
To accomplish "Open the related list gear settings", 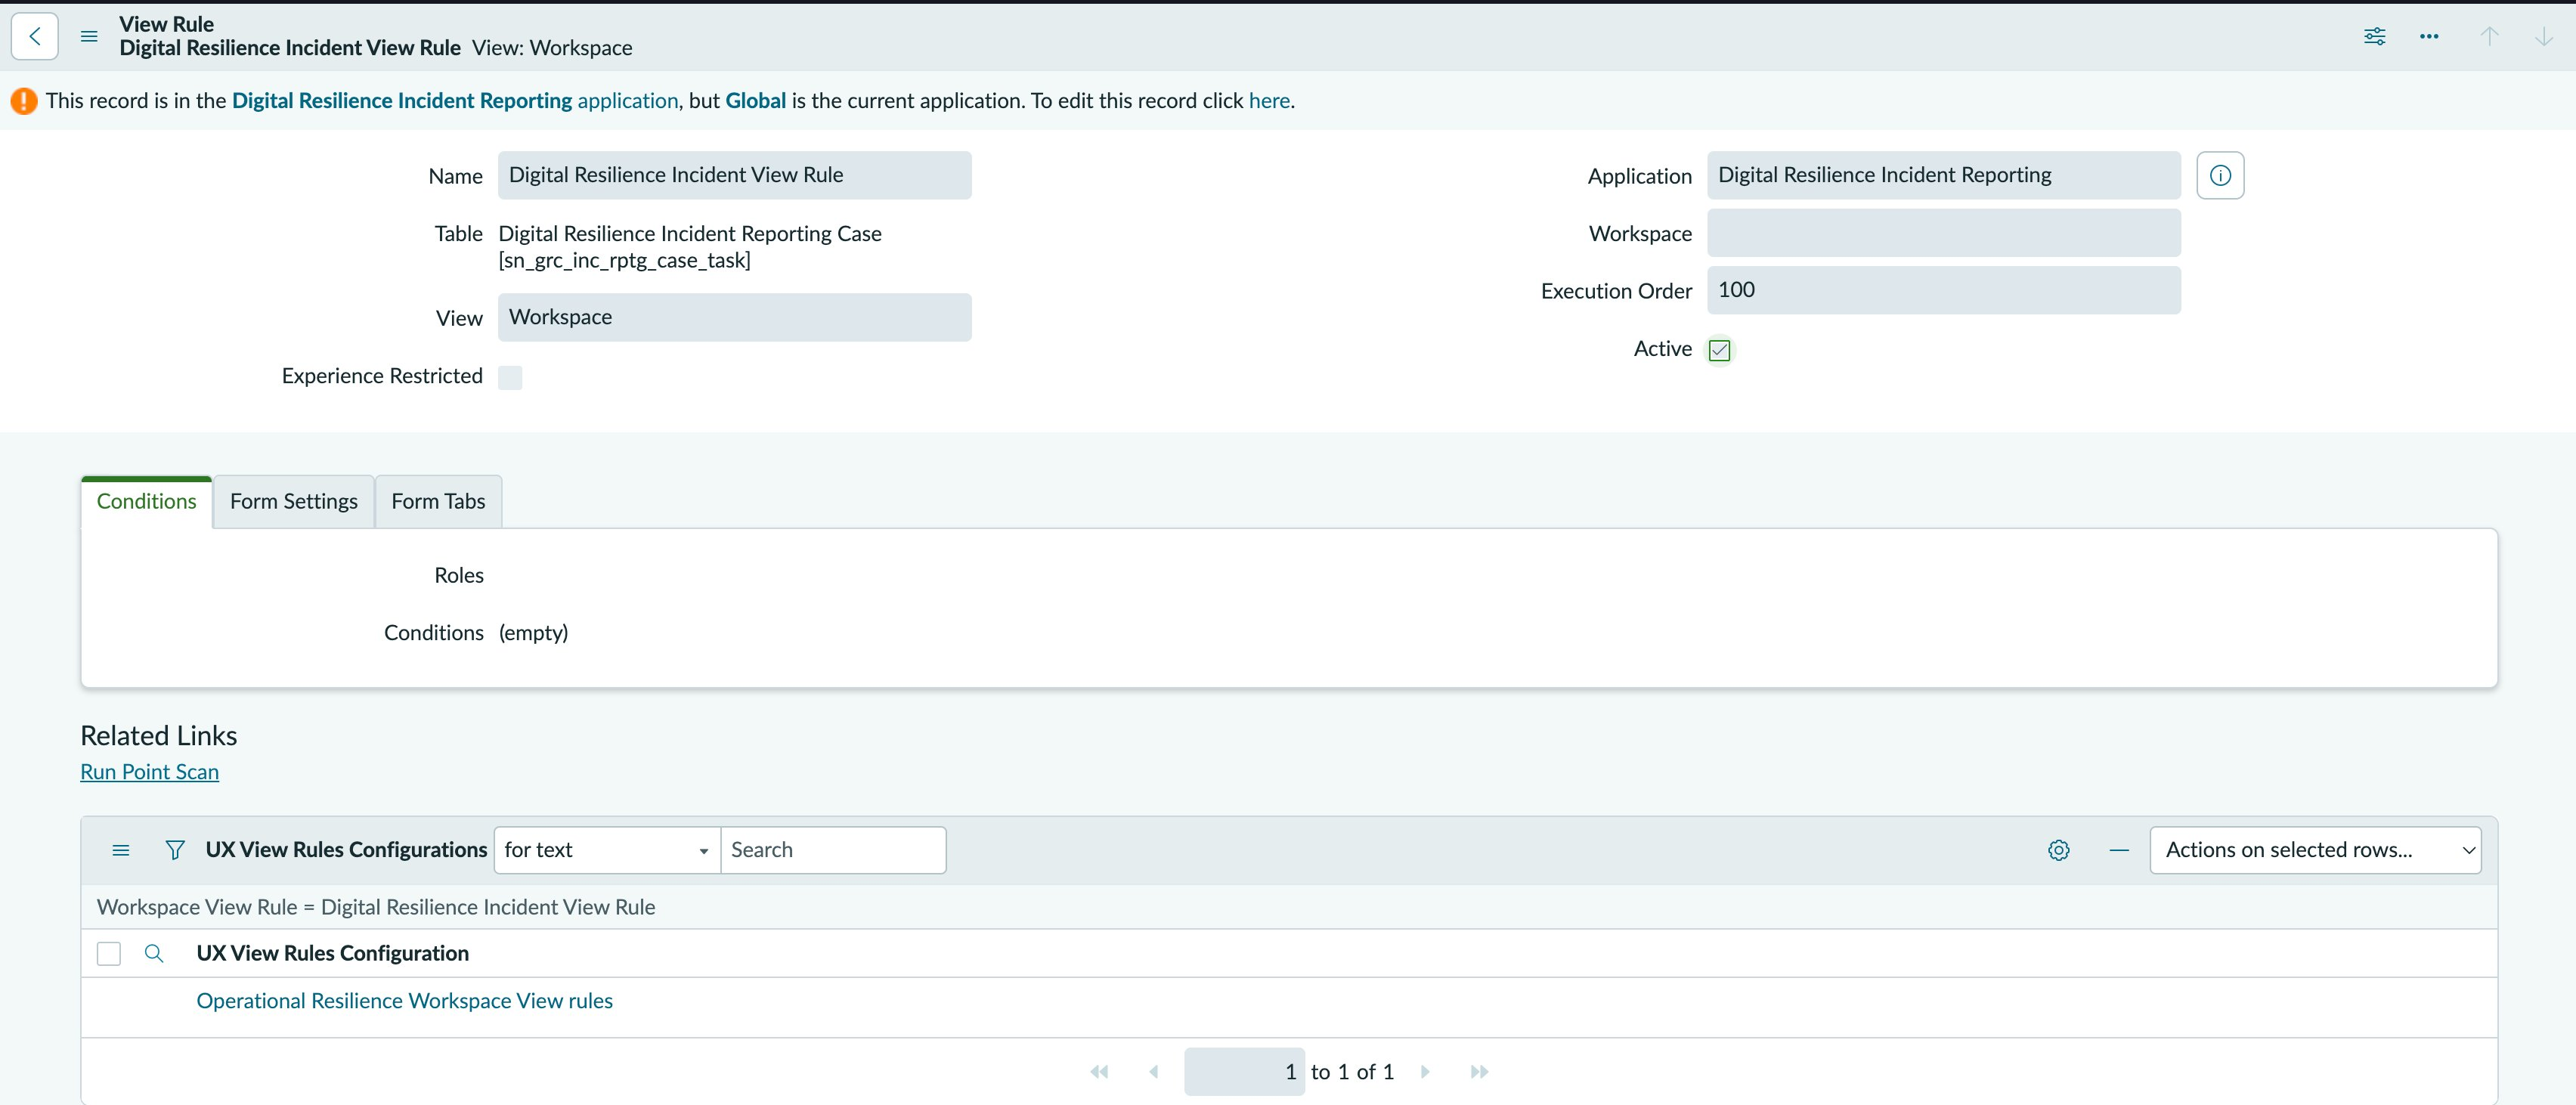I will pos(2058,850).
